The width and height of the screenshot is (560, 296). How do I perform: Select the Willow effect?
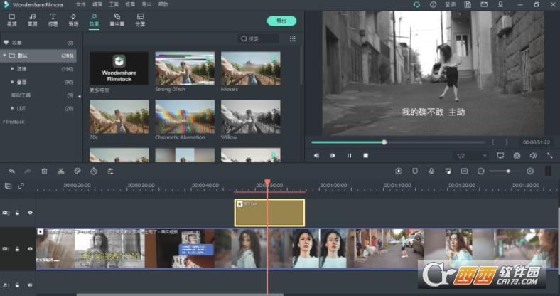(x=250, y=117)
